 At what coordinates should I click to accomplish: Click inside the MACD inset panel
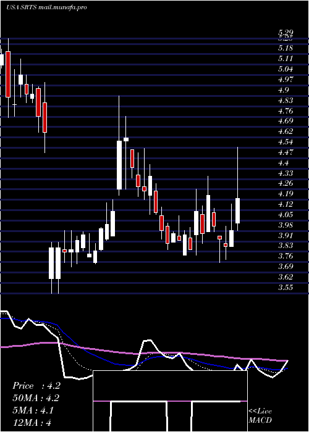[170, 401]
